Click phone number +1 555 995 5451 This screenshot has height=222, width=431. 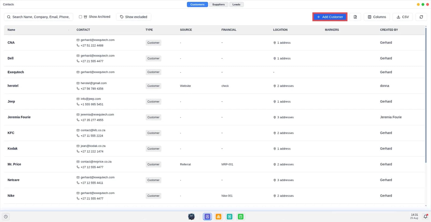pyautogui.click(x=92, y=104)
